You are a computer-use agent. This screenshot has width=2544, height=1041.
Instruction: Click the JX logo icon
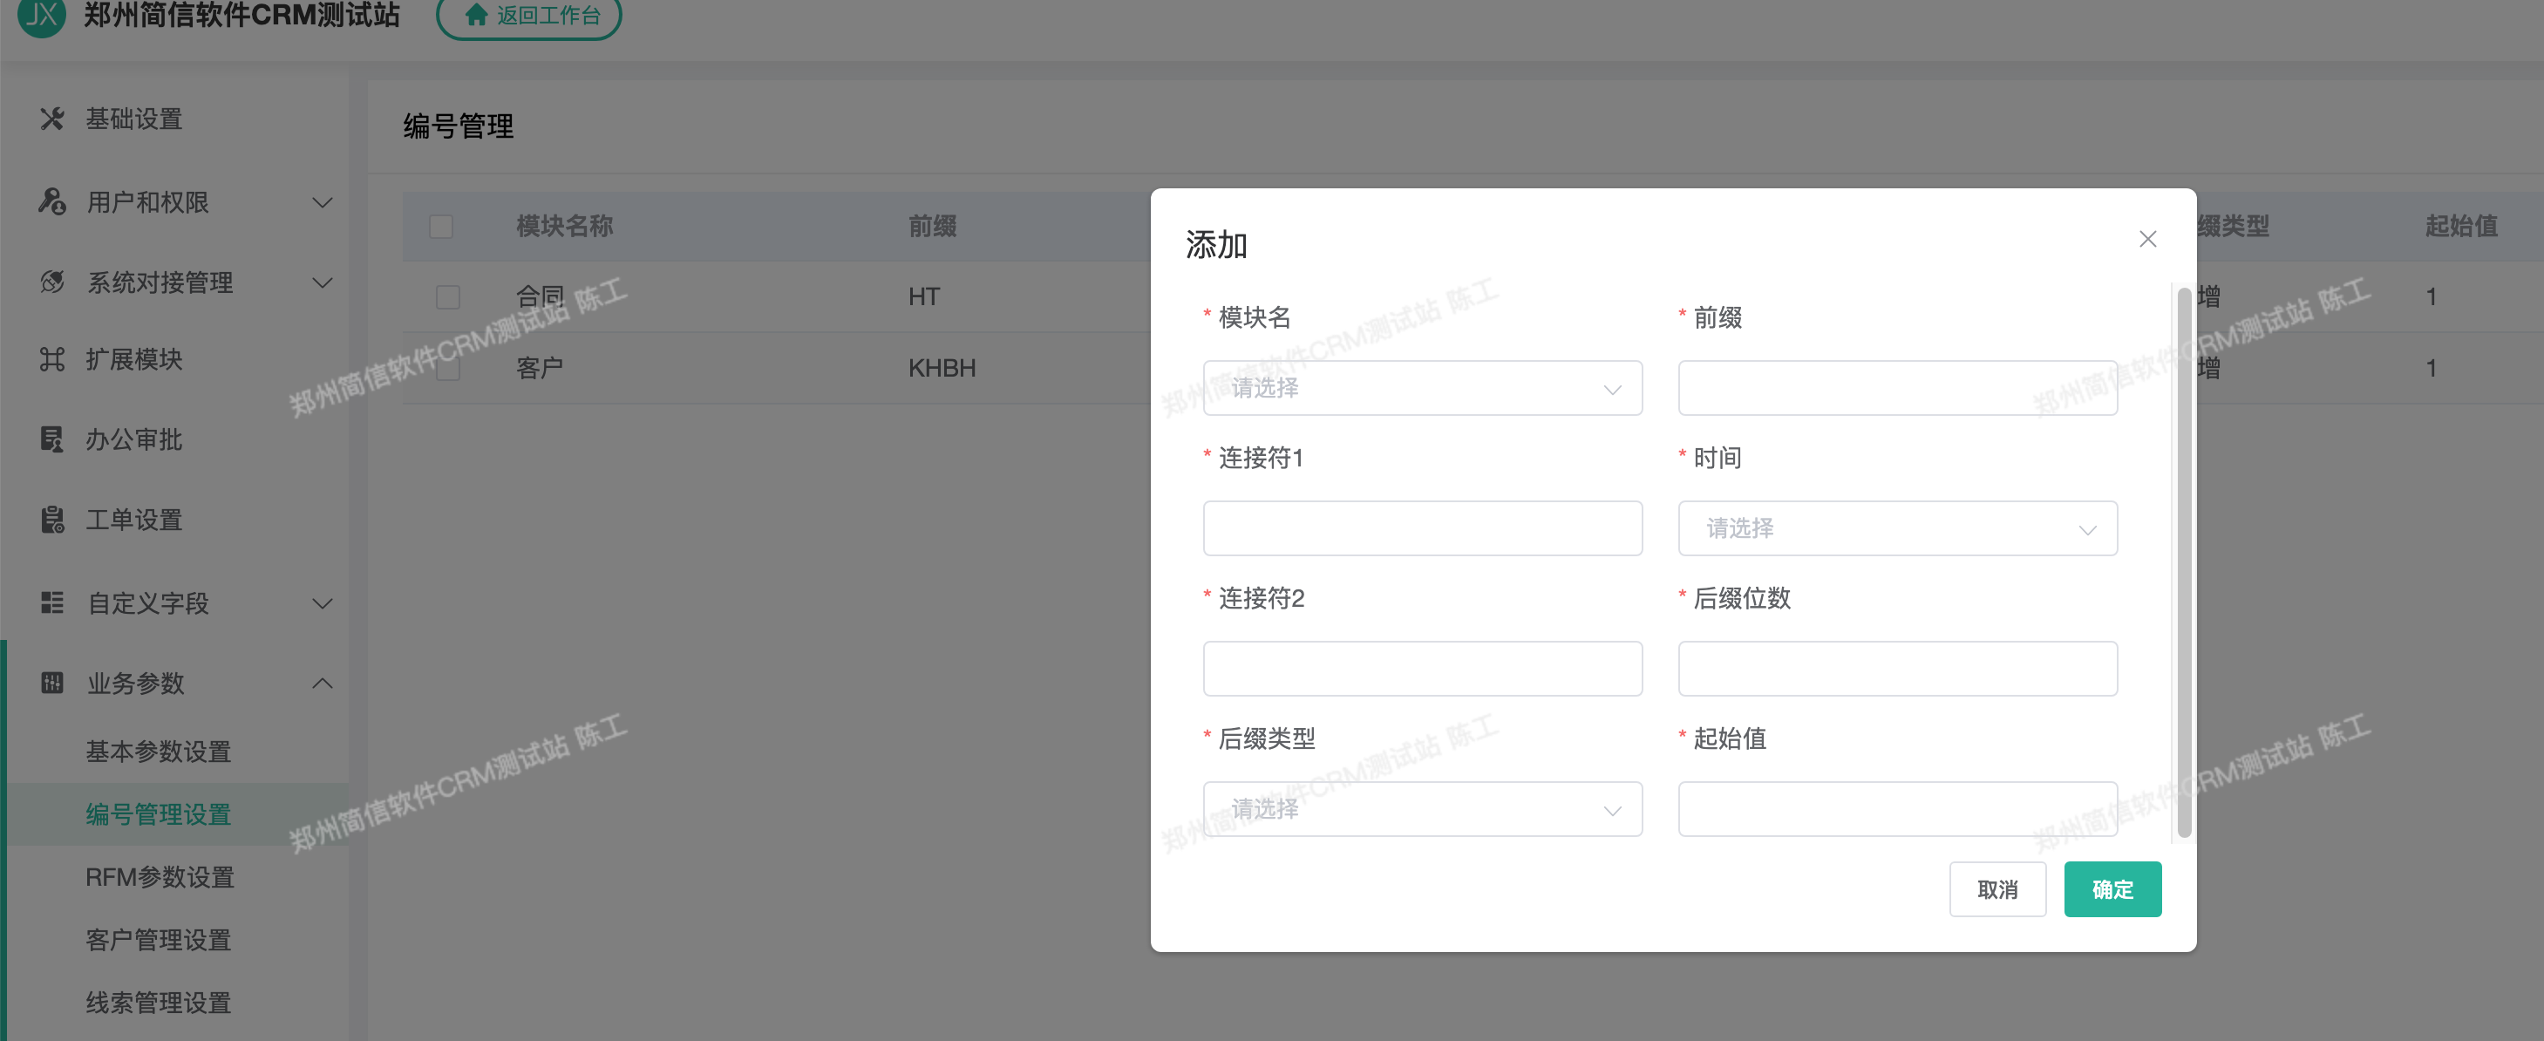[42, 15]
